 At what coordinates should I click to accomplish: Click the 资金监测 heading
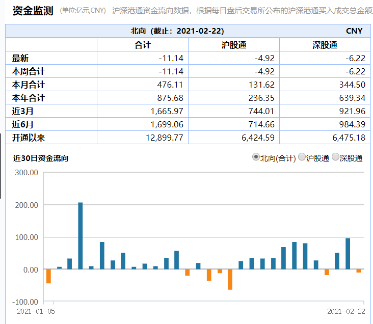pyautogui.click(x=33, y=11)
